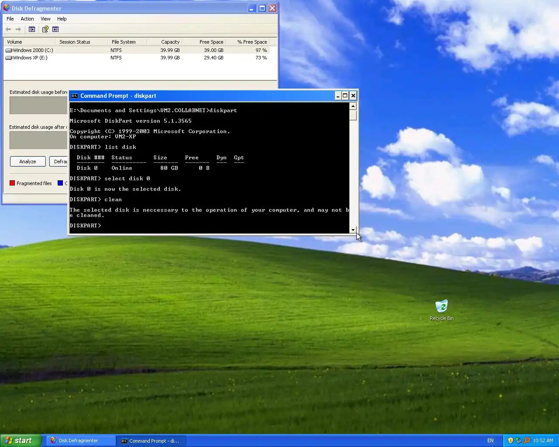The image size is (559, 447).
Task: Maximize the Command Prompt window
Action: pos(345,96)
